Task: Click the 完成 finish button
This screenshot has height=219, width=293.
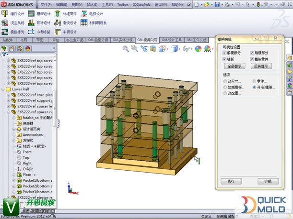Action: 268,181
